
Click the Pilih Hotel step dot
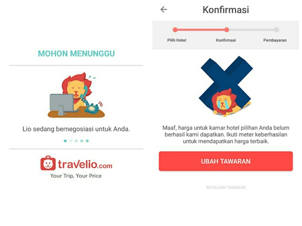175,30
